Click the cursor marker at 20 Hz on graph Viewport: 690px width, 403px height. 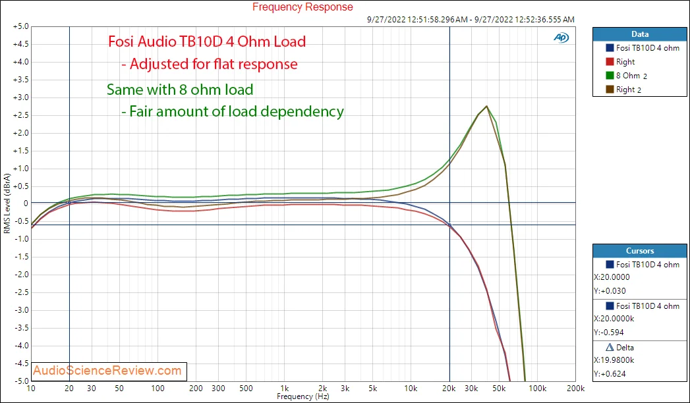point(69,203)
